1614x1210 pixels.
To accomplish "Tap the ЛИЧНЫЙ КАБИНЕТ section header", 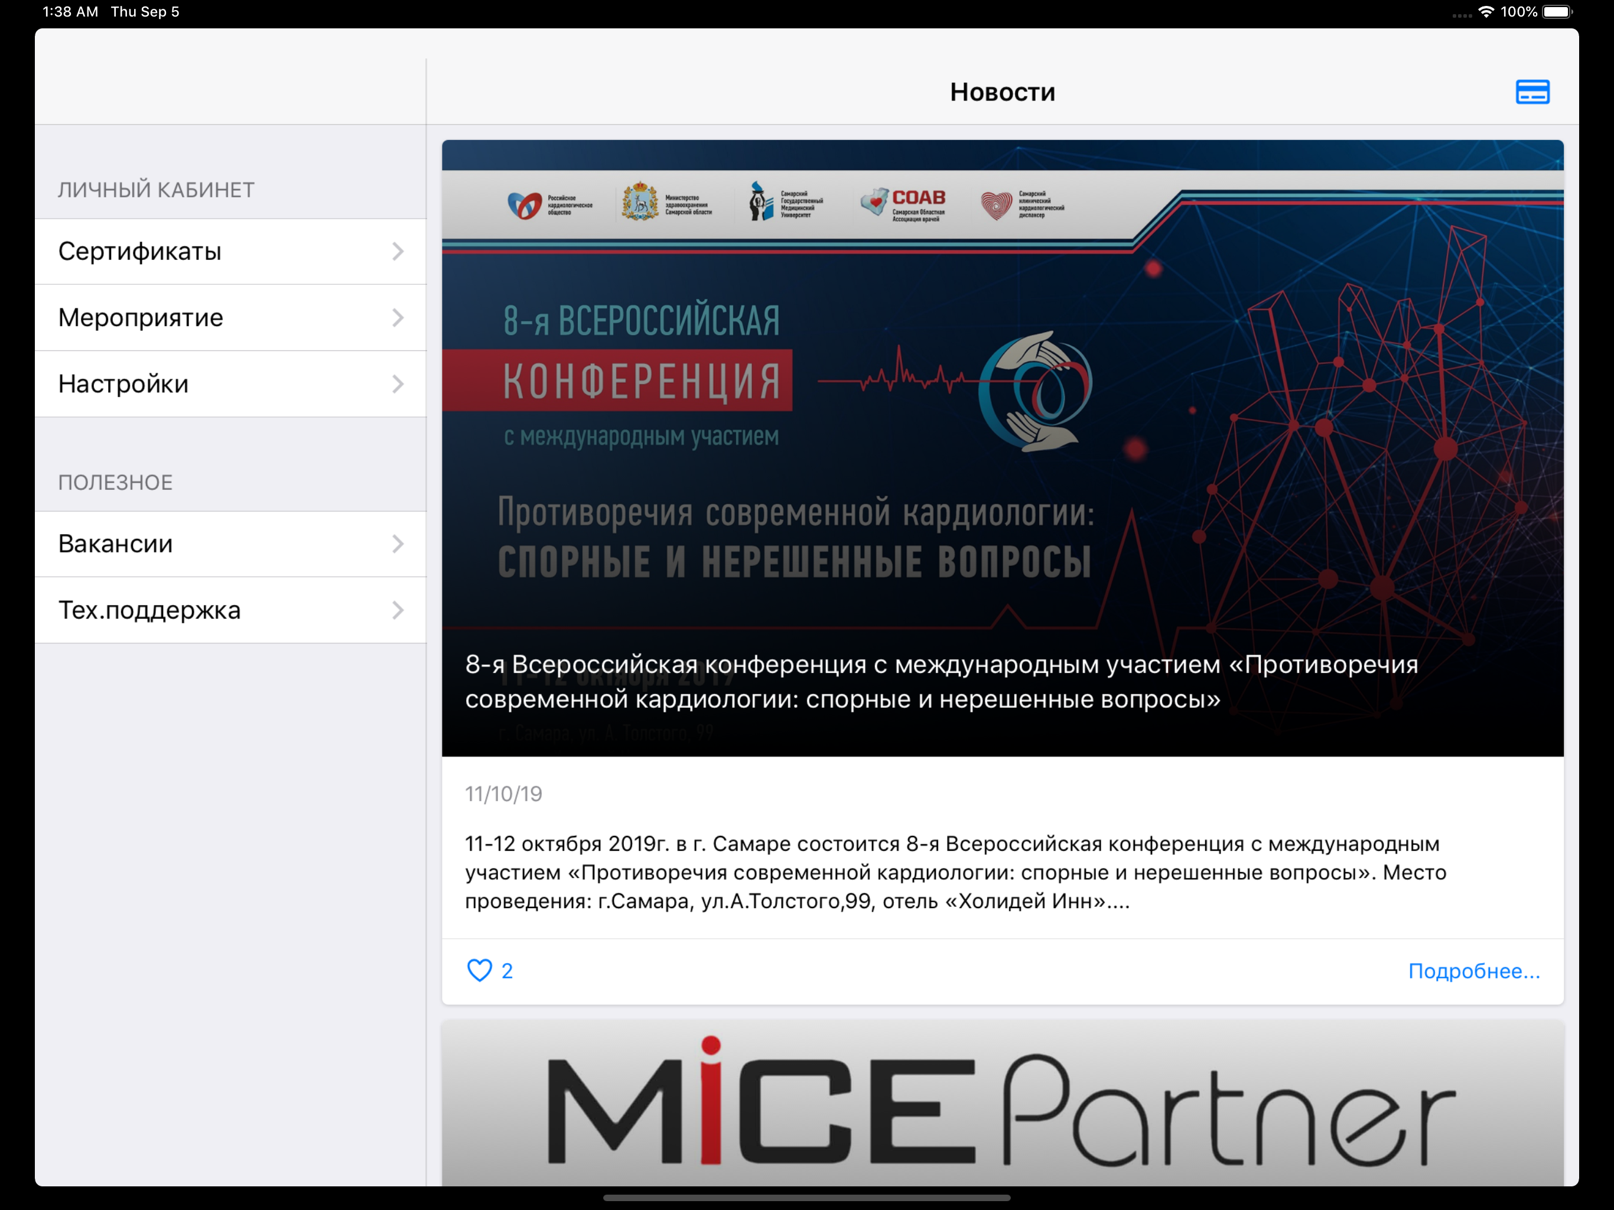I will tap(156, 190).
